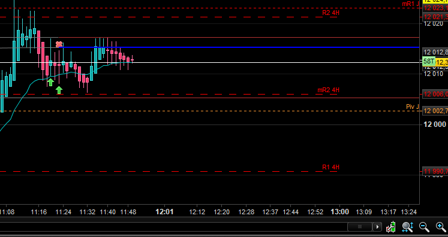Grab the horizontal scrollbar thumb handle
This screenshot has height=237, width=448.
tap(360, 227)
